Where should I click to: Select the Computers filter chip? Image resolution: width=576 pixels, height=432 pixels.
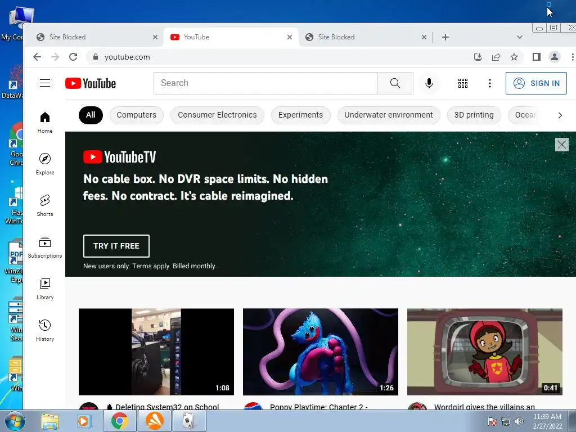tap(136, 115)
